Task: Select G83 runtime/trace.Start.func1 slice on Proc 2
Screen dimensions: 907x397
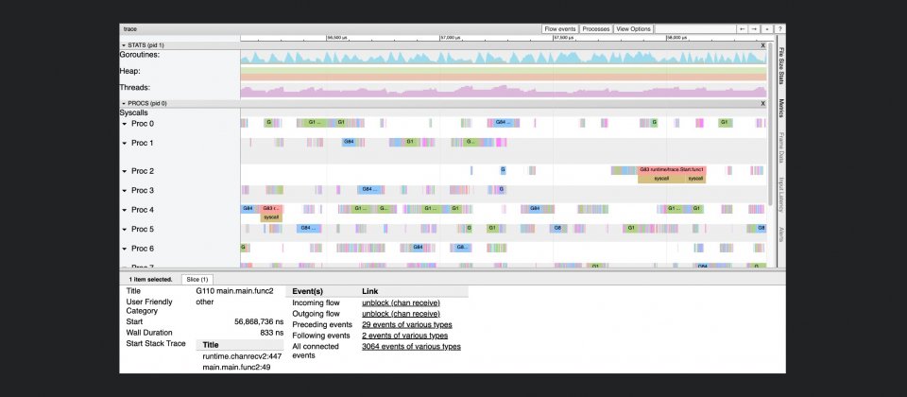Action: click(672, 169)
